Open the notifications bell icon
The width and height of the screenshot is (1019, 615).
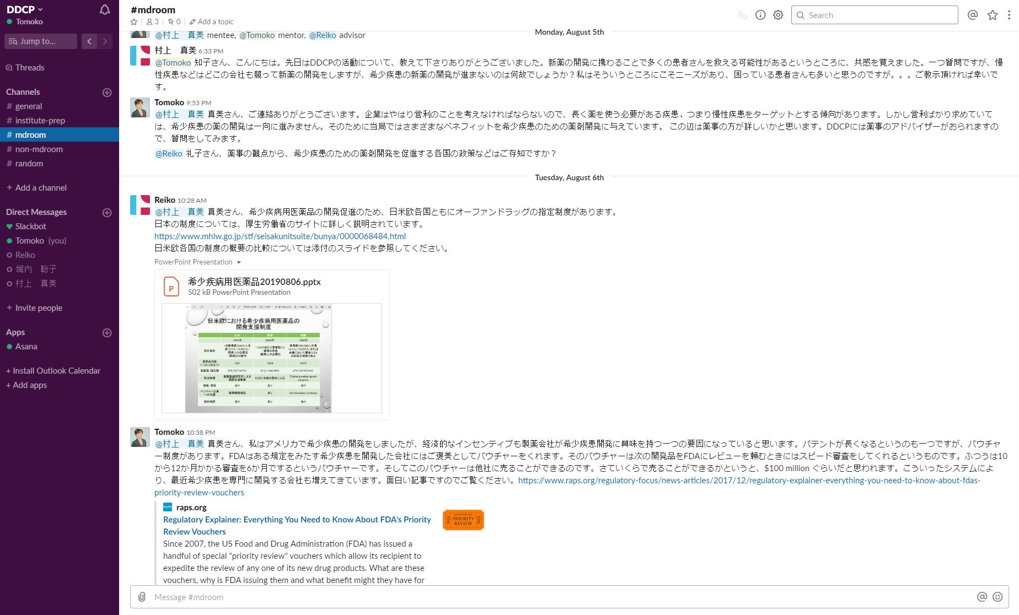tap(105, 9)
